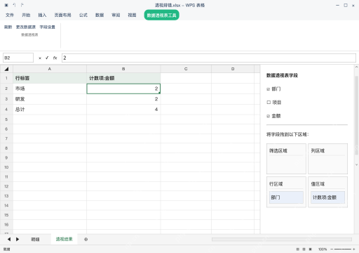
Task: Select row 1 header
Action: tap(6, 78)
